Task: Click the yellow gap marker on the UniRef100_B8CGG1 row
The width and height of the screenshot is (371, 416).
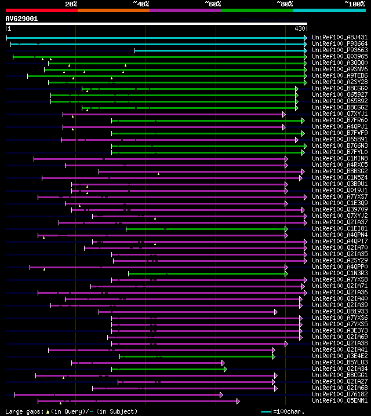Action: coord(63,378)
